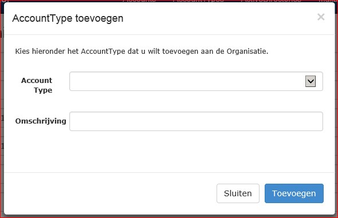Click the word AccountType in the instruction sentence
Screen dimensions: 338x218
103,51
